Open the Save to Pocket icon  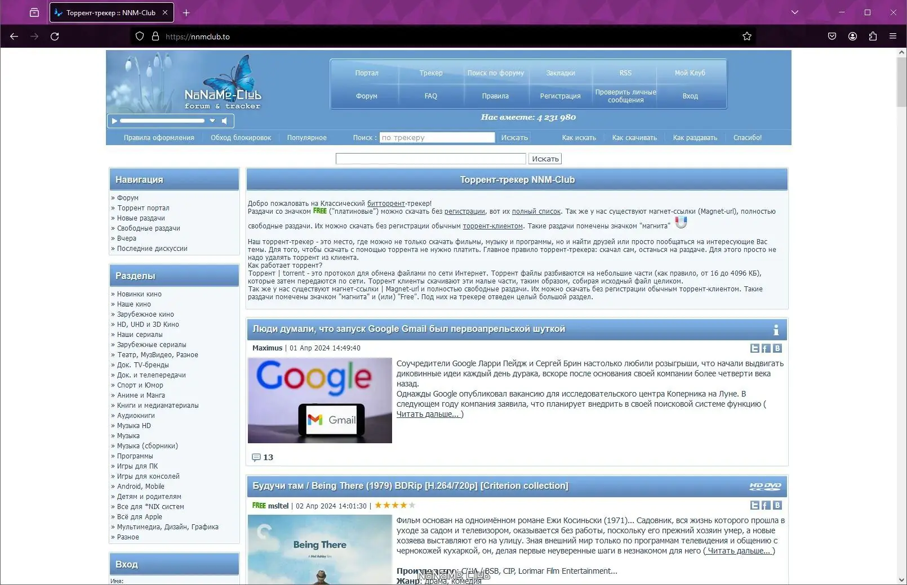click(x=832, y=37)
